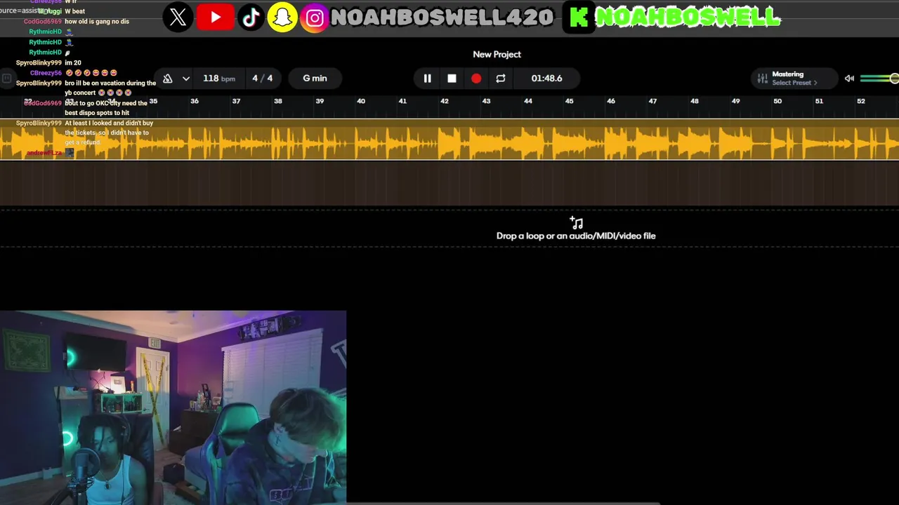Screen dimensions: 899x505
Task: Click chat message 'im 20'
Action: (73, 63)
